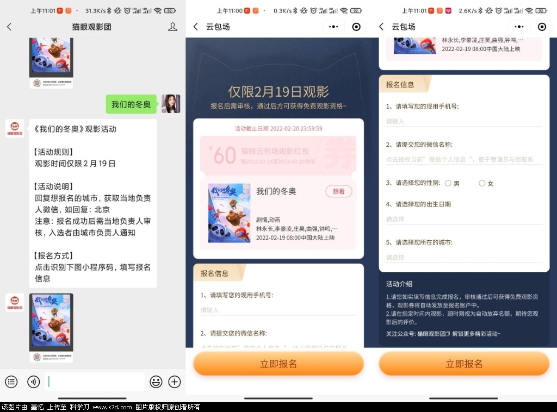Image resolution: width=557 pixels, height=412 pixels.
Task: Tap the 活动截止日期 2022-02-20 23:59:59 text
Action: 278,128
